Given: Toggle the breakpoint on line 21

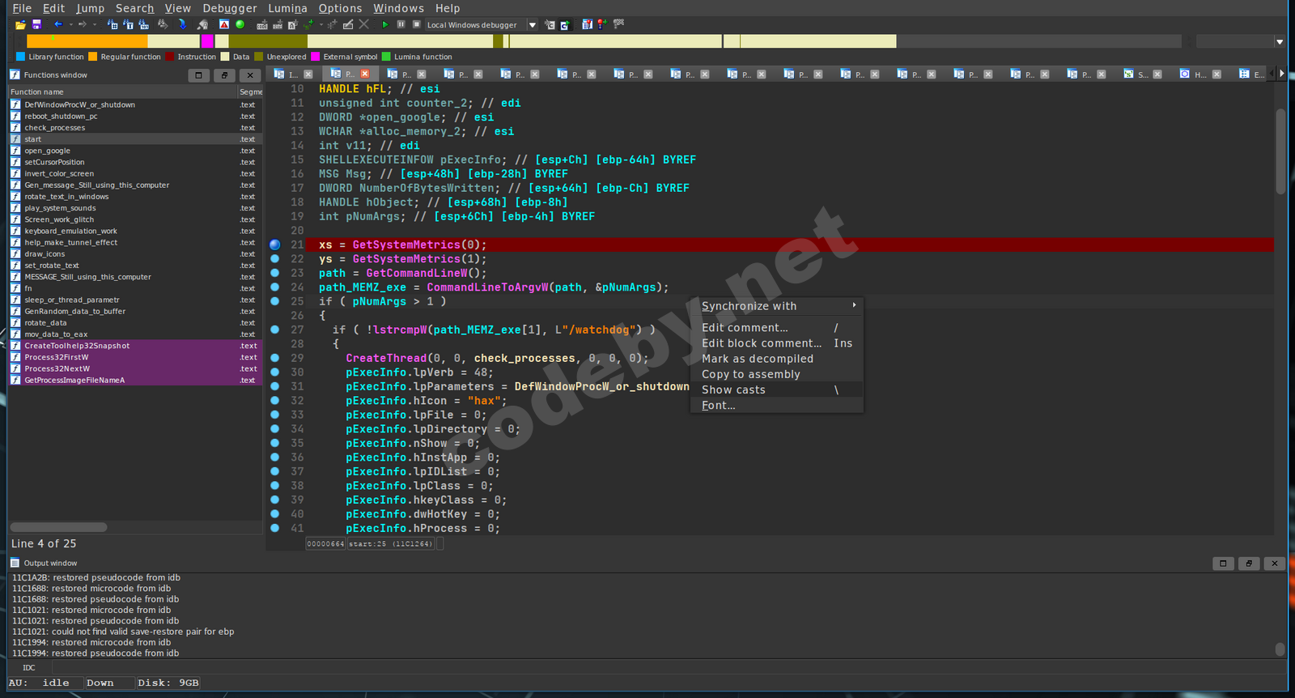Looking at the screenshot, I should 275,245.
